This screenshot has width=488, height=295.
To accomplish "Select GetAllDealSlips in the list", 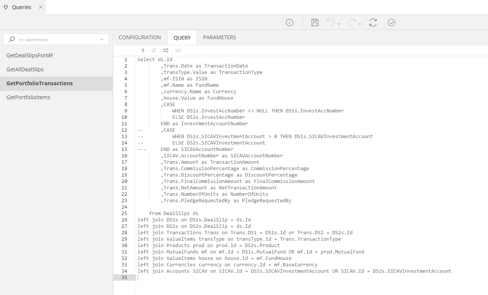I will coord(25,69).
